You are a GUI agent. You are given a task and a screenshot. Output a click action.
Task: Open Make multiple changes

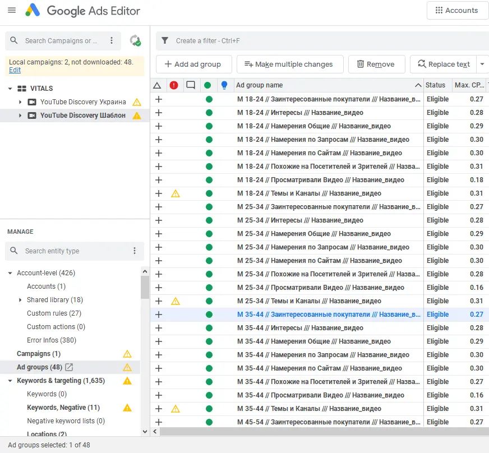click(x=290, y=64)
